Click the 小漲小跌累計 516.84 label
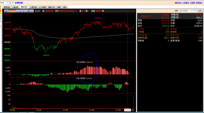 coord(84,78)
